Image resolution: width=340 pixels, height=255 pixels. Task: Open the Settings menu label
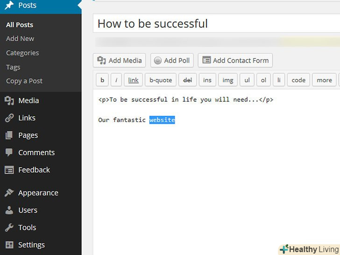pyautogui.click(x=31, y=245)
